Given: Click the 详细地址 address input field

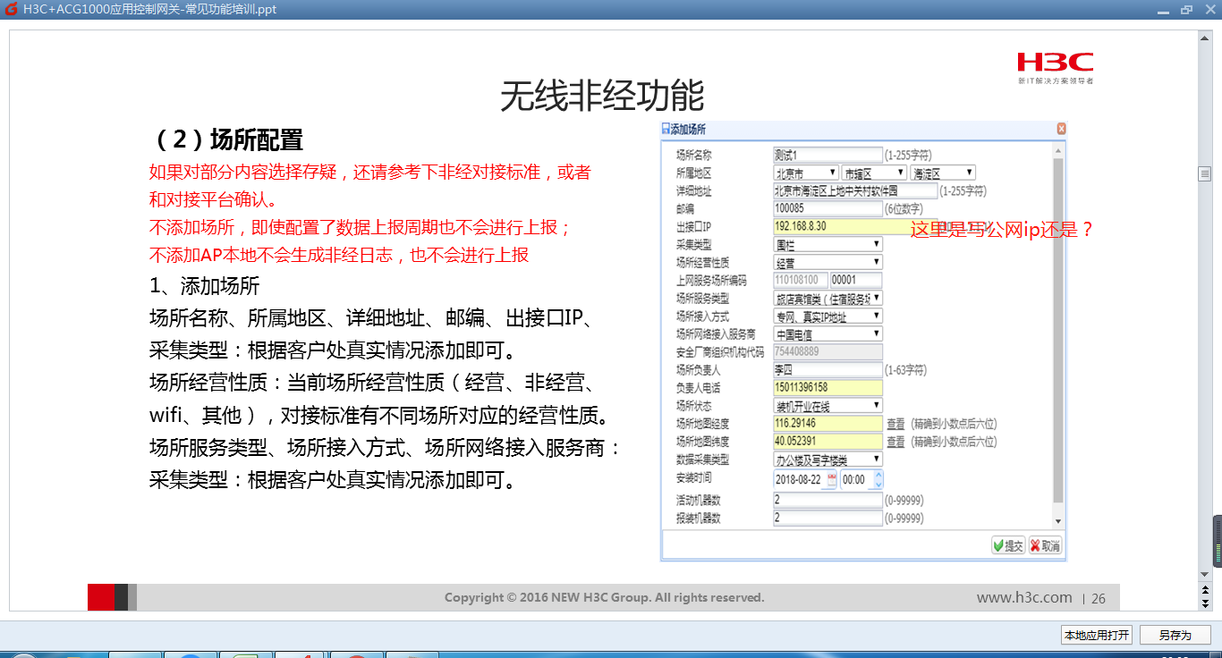Looking at the screenshot, I should pyautogui.click(x=855, y=190).
